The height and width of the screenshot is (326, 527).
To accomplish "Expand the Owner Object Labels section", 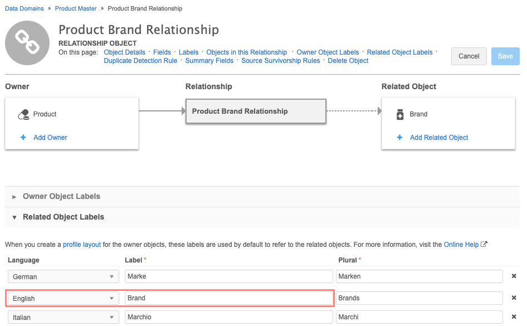I will [x=14, y=197].
